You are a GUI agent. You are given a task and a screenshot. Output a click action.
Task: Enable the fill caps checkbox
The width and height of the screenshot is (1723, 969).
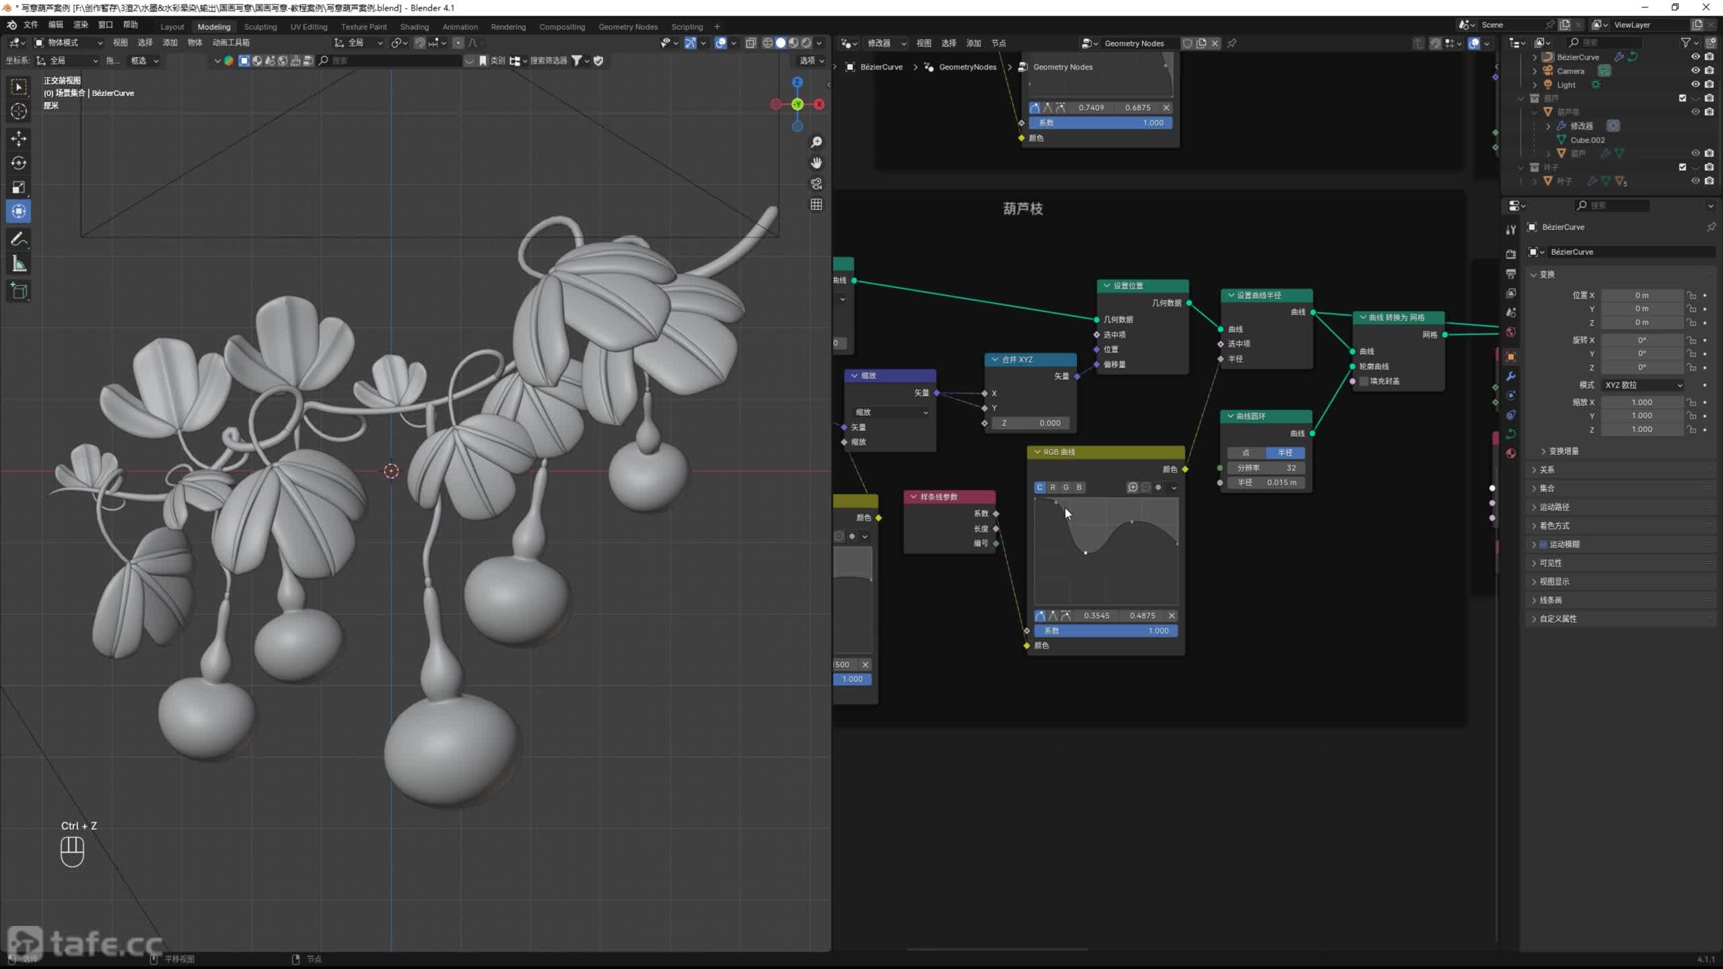point(1364,381)
